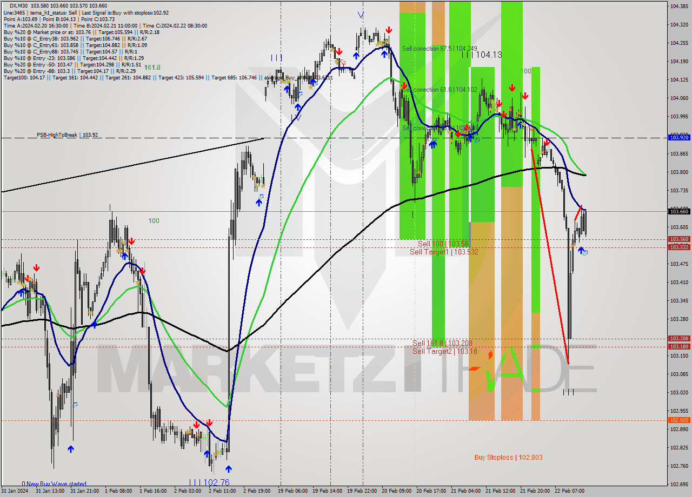
Task: Click the 'Buy %10 @ C_Entry88: 103.745' line
Action: [x=69, y=51]
